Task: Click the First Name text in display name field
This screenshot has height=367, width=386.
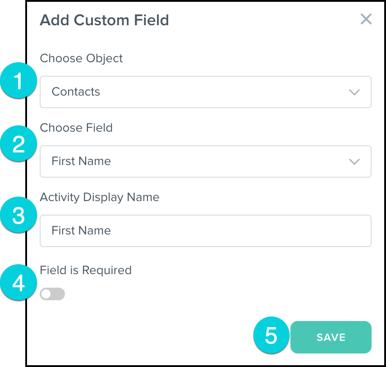Action: 81,231
